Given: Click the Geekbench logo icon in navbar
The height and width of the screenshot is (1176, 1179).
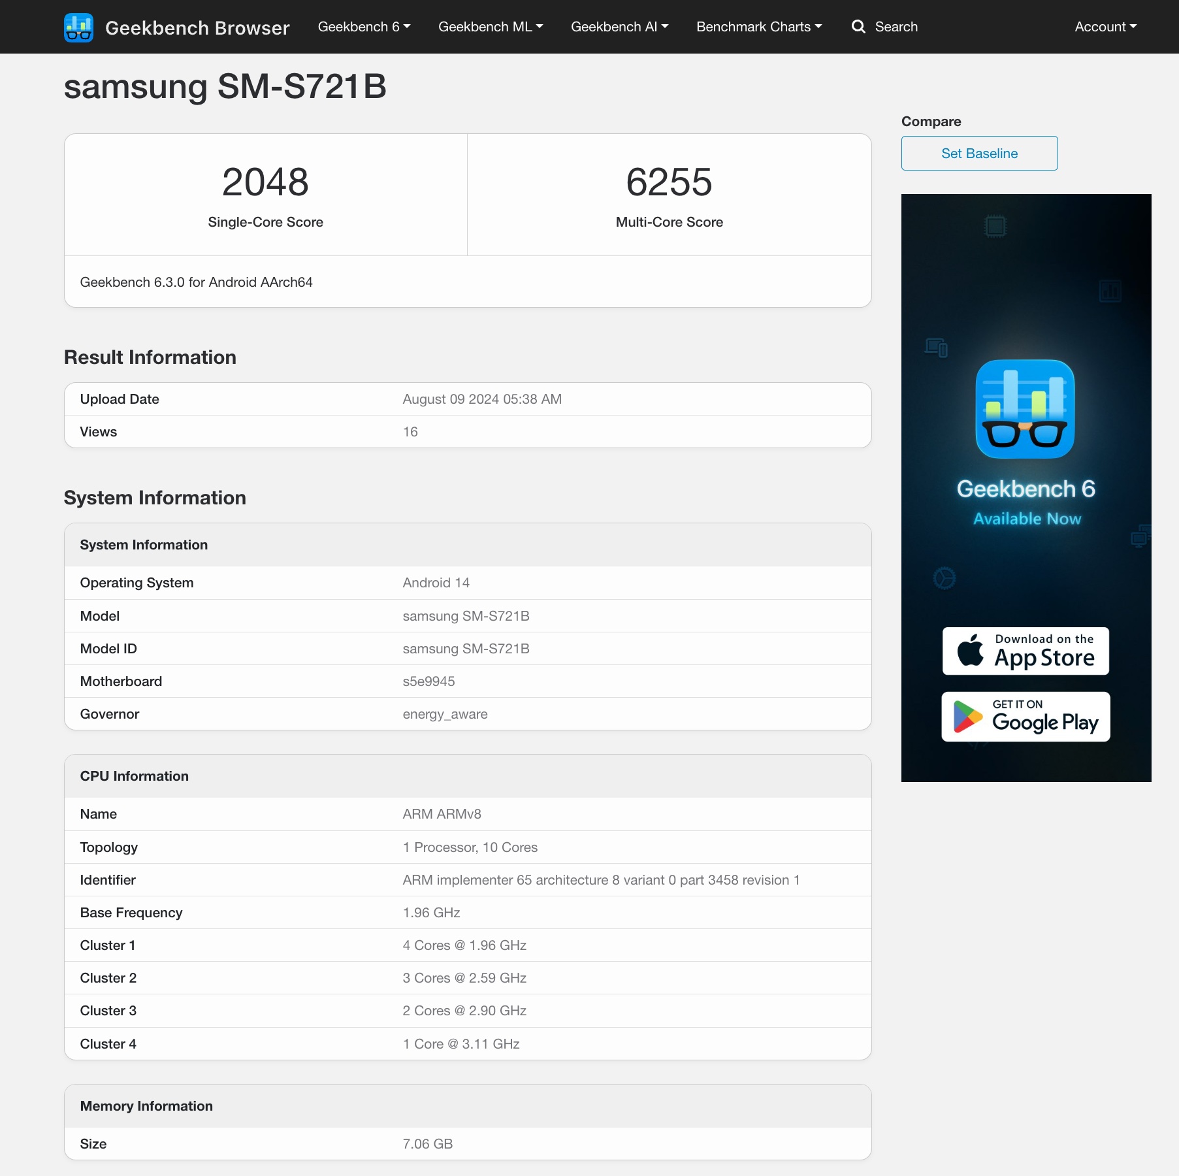Looking at the screenshot, I should click(78, 27).
